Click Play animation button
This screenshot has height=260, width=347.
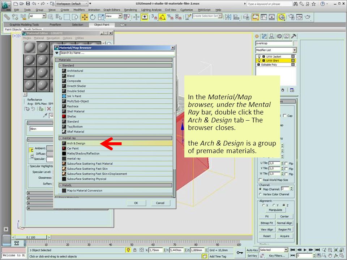click(x=305, y=250)
